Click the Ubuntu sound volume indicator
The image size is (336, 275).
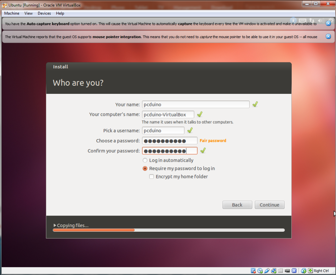(x=321, y=21)
